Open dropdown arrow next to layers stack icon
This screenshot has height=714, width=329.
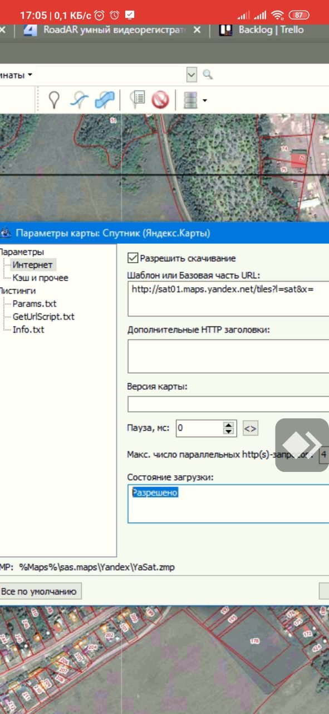click(x=205, y=100)
